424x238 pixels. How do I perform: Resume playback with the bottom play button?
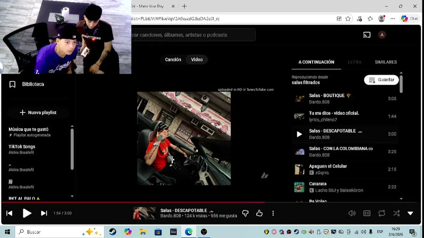(x=27, y=213)
